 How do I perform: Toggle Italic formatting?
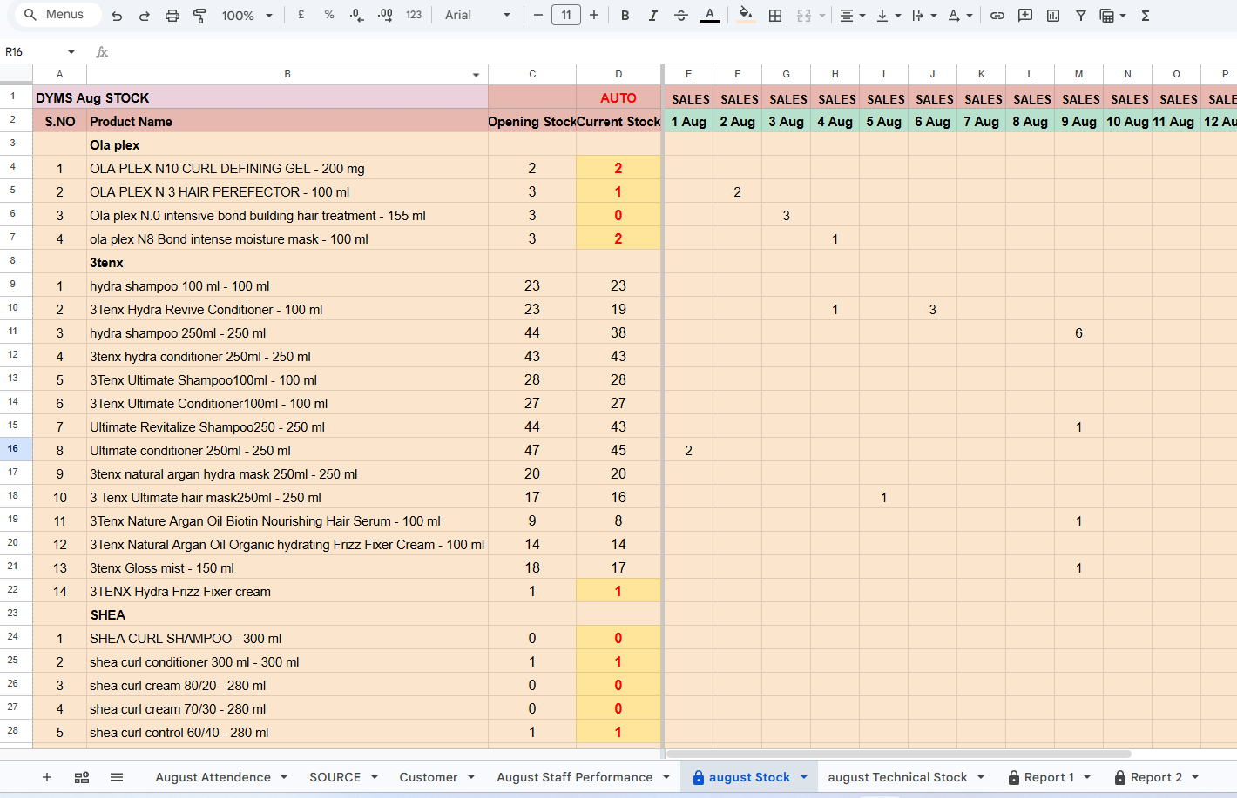[x=652, y=15]
